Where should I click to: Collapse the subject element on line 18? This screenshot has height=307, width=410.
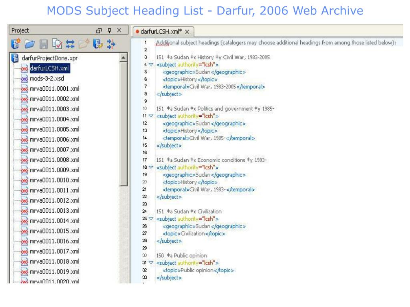coord(151,167)
